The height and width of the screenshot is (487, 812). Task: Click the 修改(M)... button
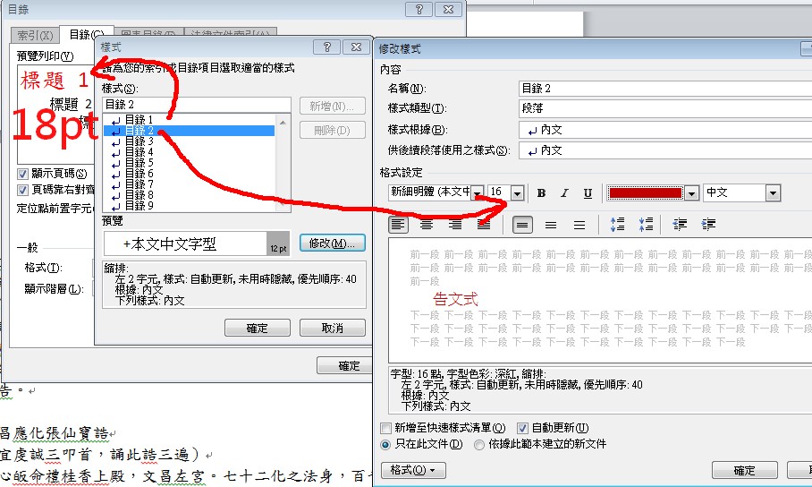click(x=332, y=243)
